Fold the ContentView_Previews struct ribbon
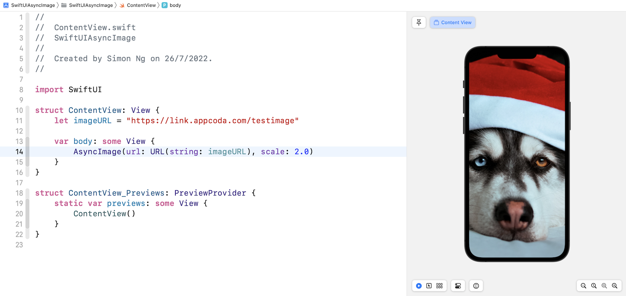626x296 pixels. pos(28,193)
